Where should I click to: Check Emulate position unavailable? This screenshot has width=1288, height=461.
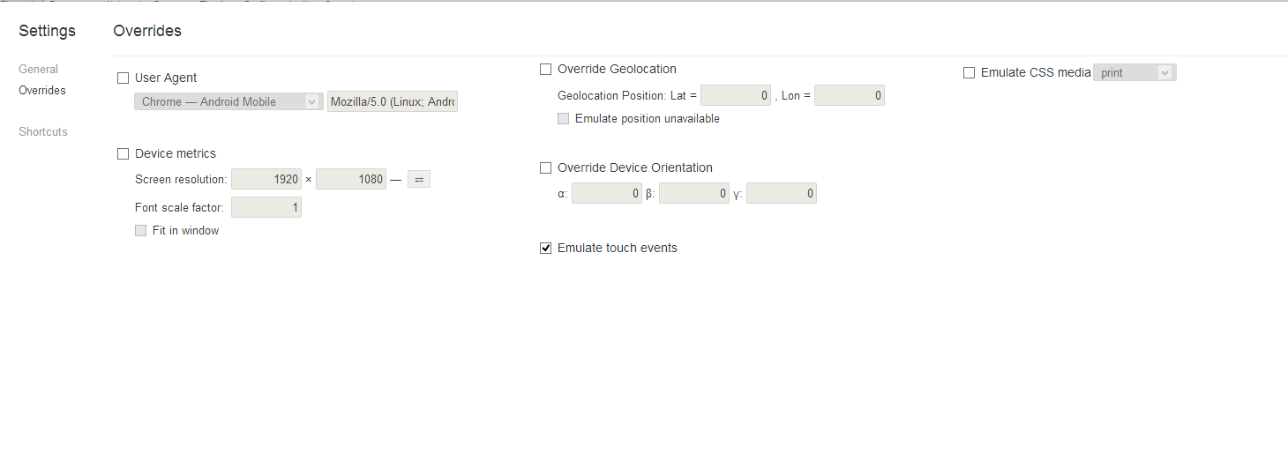564,119
